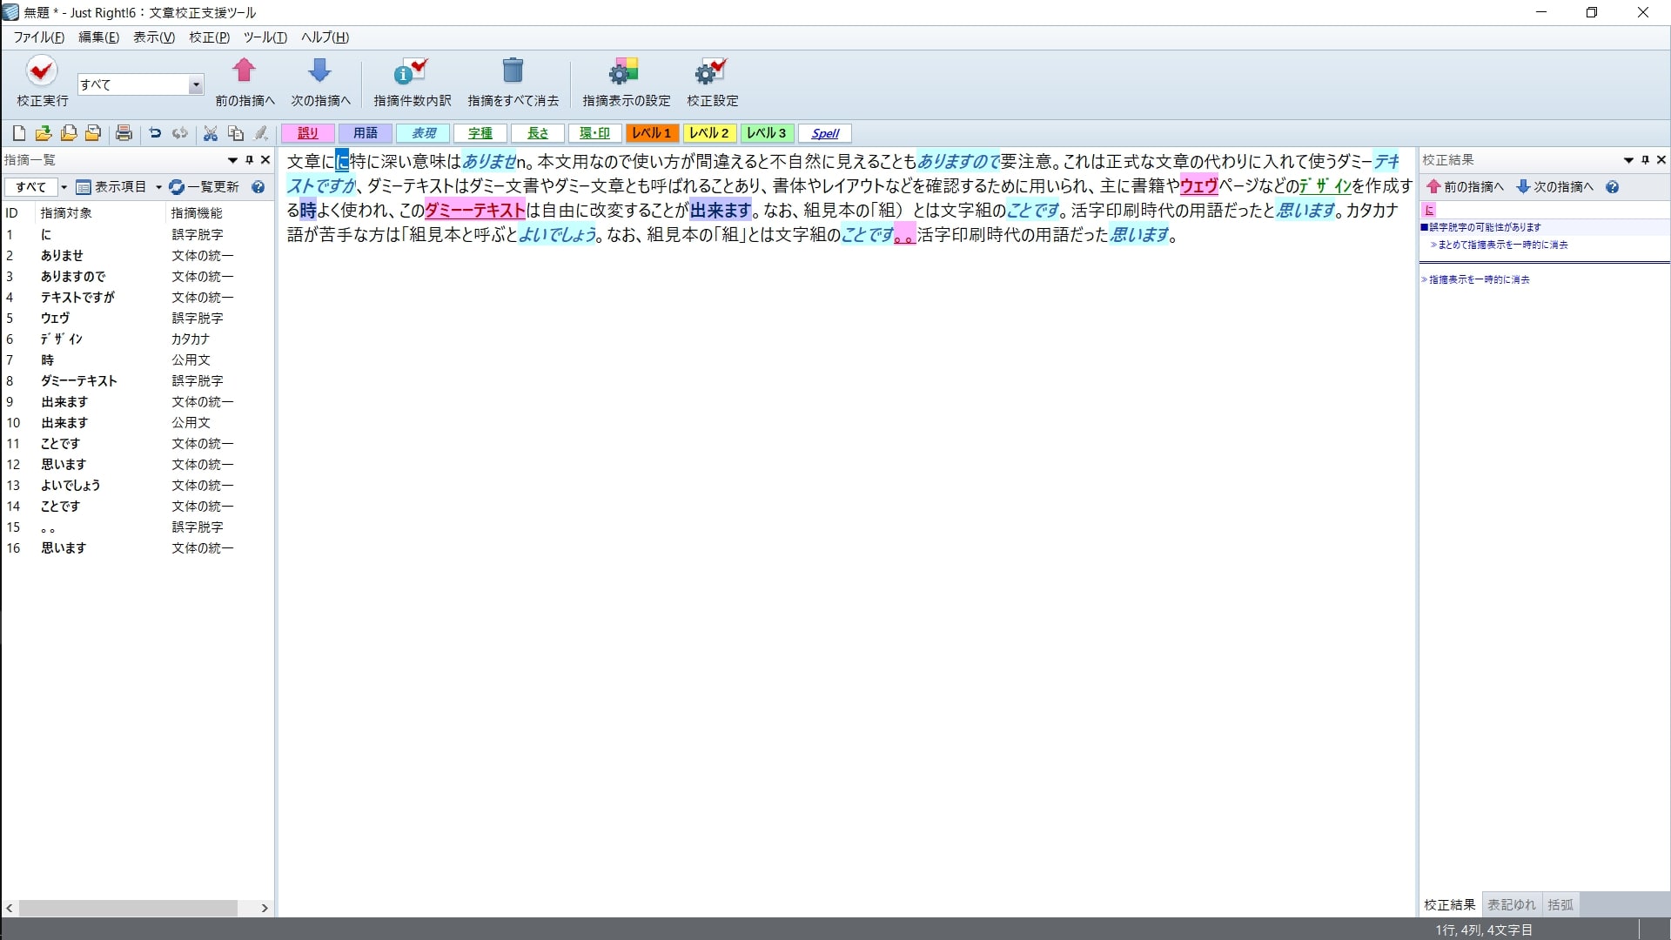Toggle the レベル1 highlight filter
1671x940 pixels.
pyautogui.click(x=652, y=133)
